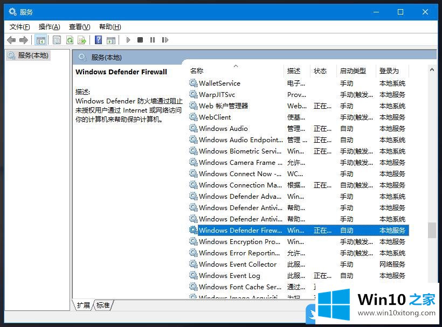The width and height of the screenshot is (442, 327).
Task: Click gear icon beside Windows Connect Now
Action: pyautogui.click(x=194, y=174)
